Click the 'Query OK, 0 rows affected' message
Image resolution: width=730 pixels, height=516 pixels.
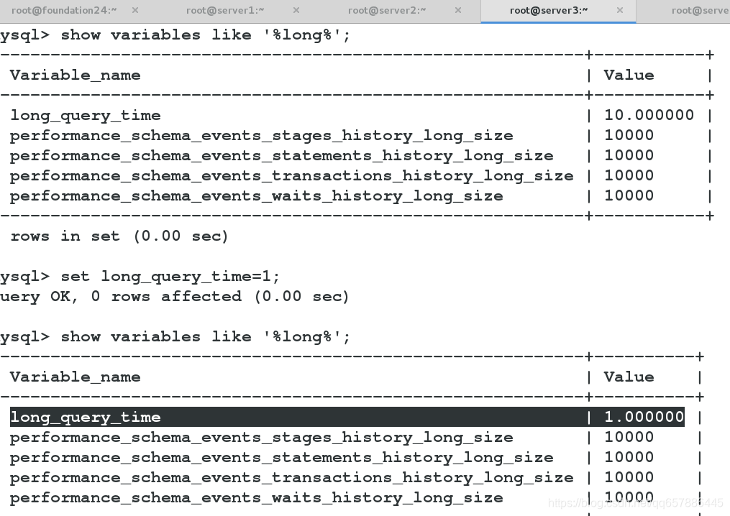click(x=175, y=296)
